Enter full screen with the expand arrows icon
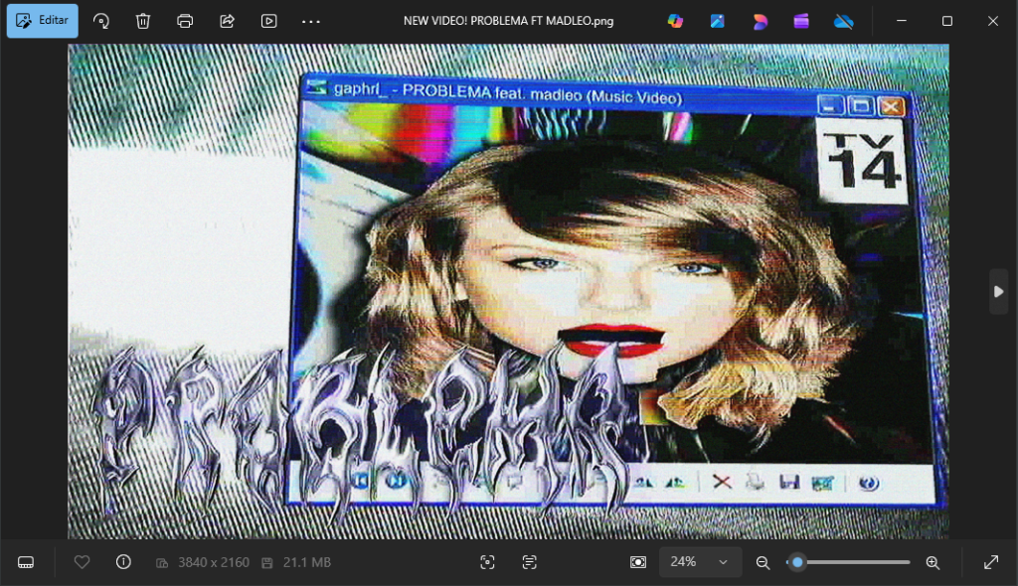The width and height of the screenshot is (1018, 586). [x=991, y=562]
